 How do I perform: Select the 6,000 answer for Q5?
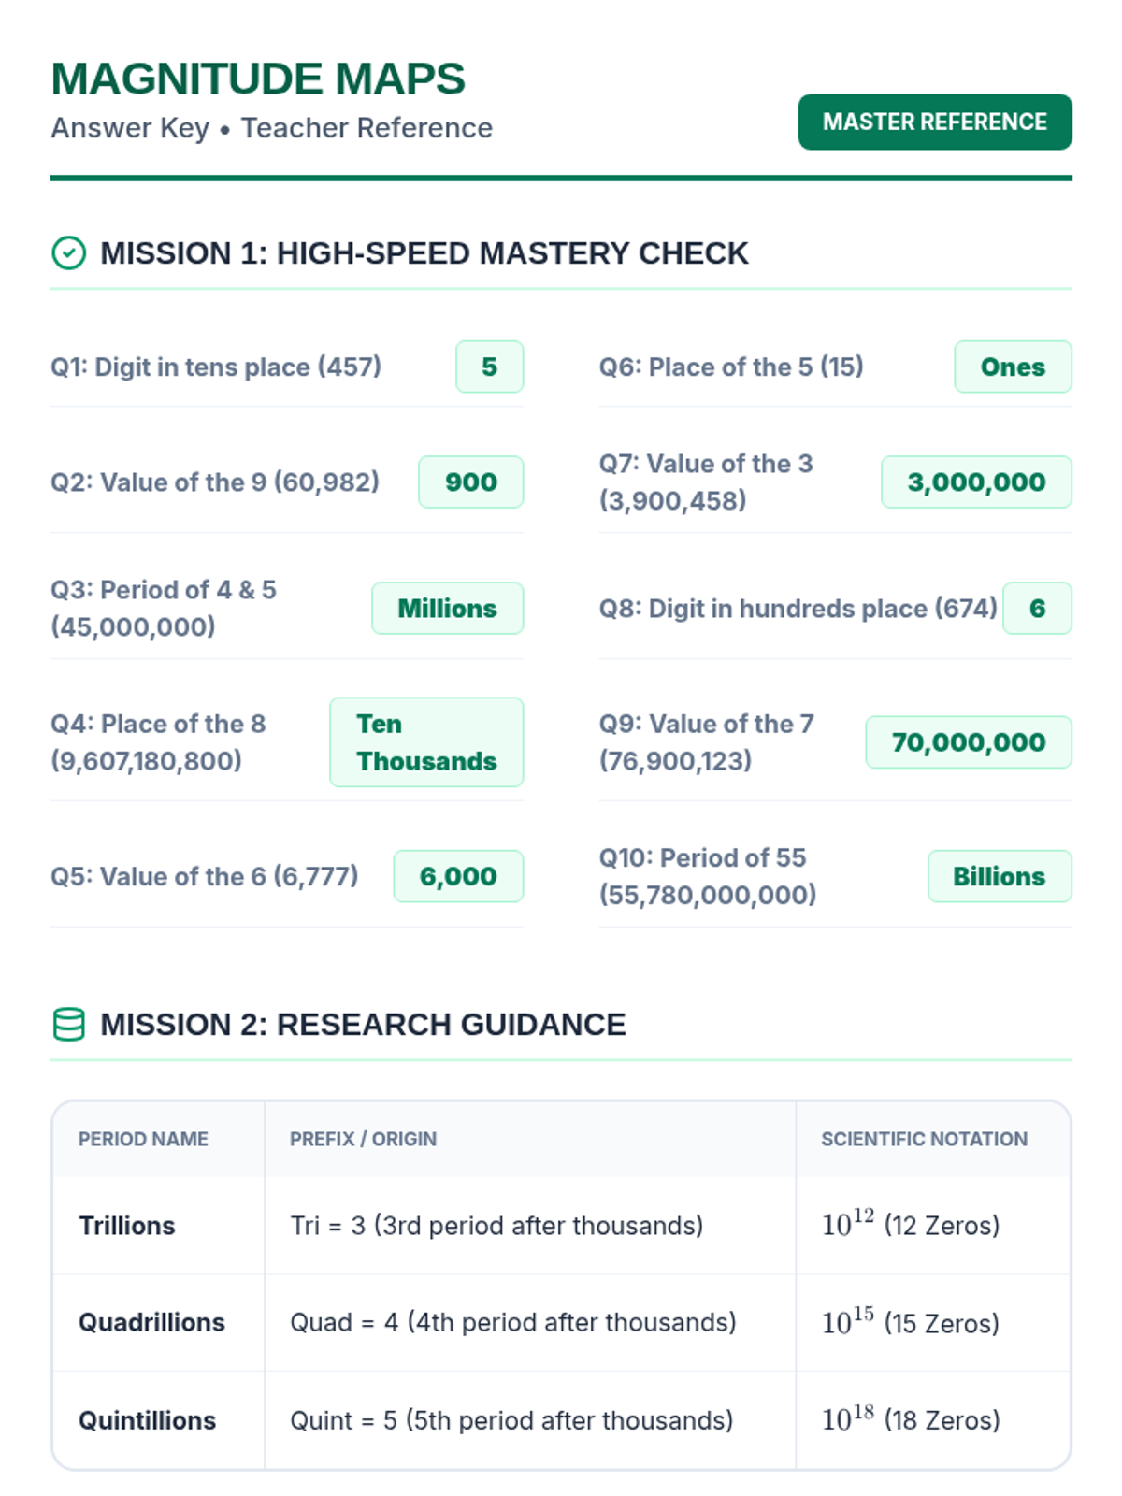458,876
